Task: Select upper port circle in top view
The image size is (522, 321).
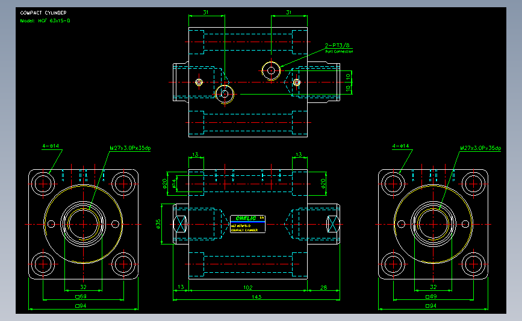Action: coord(271,70)
